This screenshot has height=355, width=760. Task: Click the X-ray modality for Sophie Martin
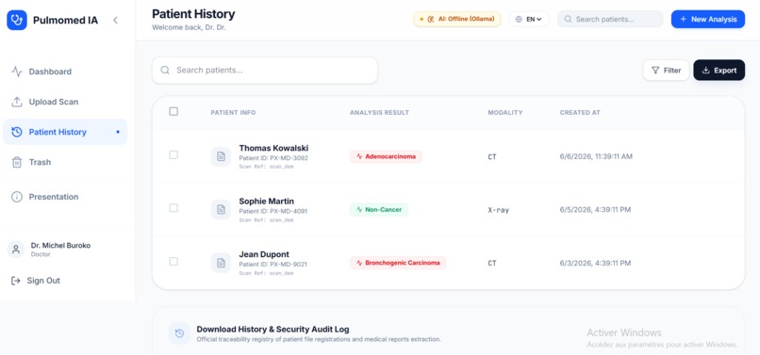498,210
